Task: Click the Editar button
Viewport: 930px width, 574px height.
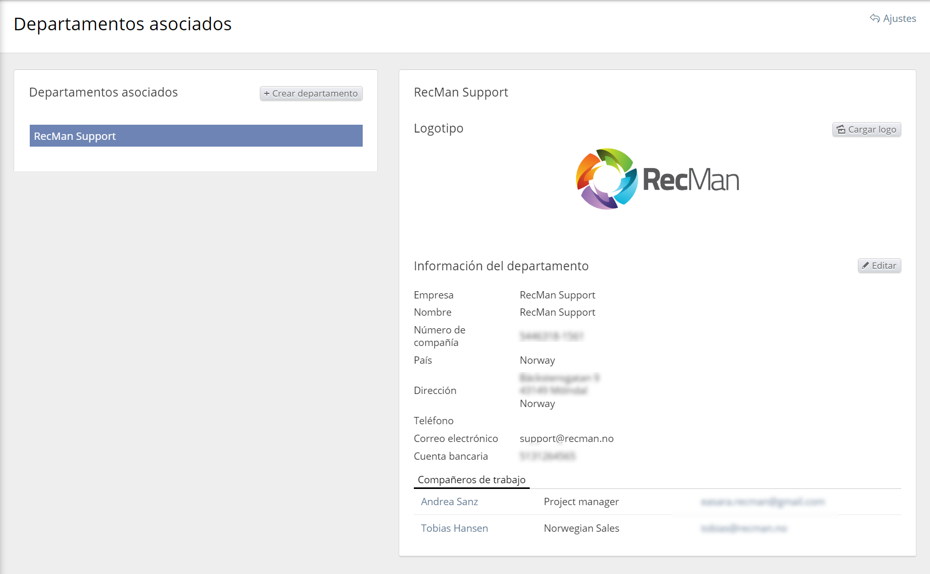Action: pos(879,266)
